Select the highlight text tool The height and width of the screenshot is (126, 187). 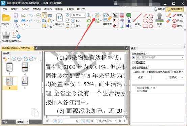(122, 15)
